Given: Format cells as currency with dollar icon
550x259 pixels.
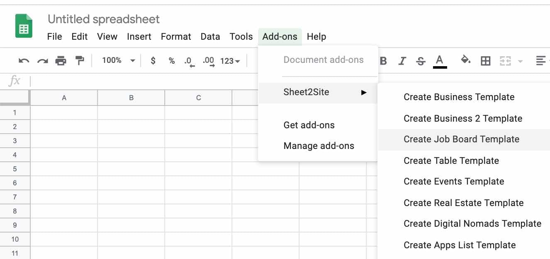Looking at the screenshot, I should coord(153,61).
